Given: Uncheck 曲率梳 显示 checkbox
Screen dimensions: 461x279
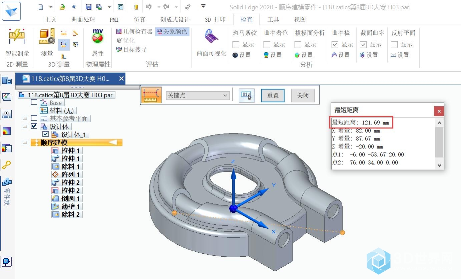Looking at the screenshot, I should (335, 45).
